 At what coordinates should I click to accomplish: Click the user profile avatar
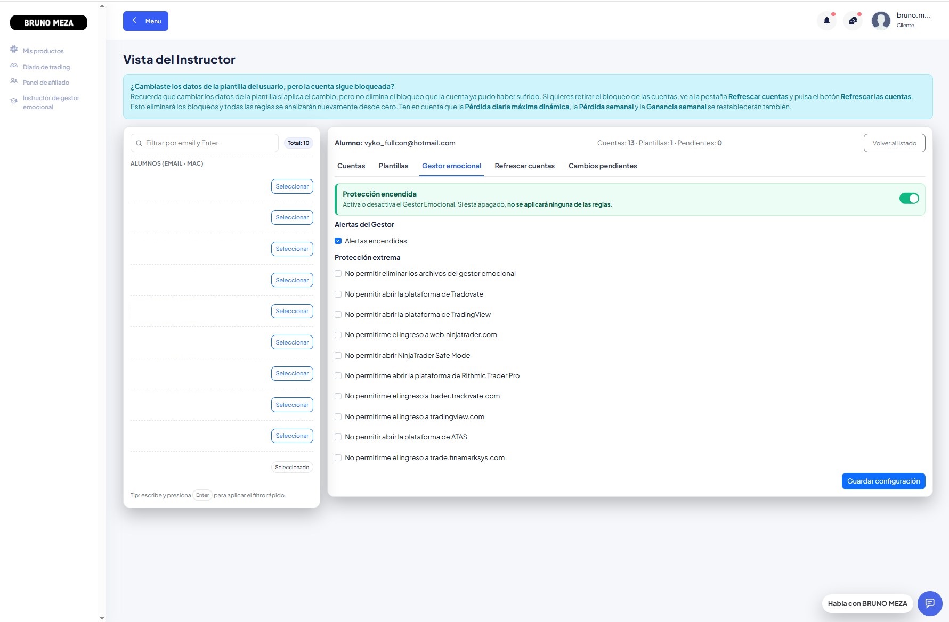coord(881,21)
